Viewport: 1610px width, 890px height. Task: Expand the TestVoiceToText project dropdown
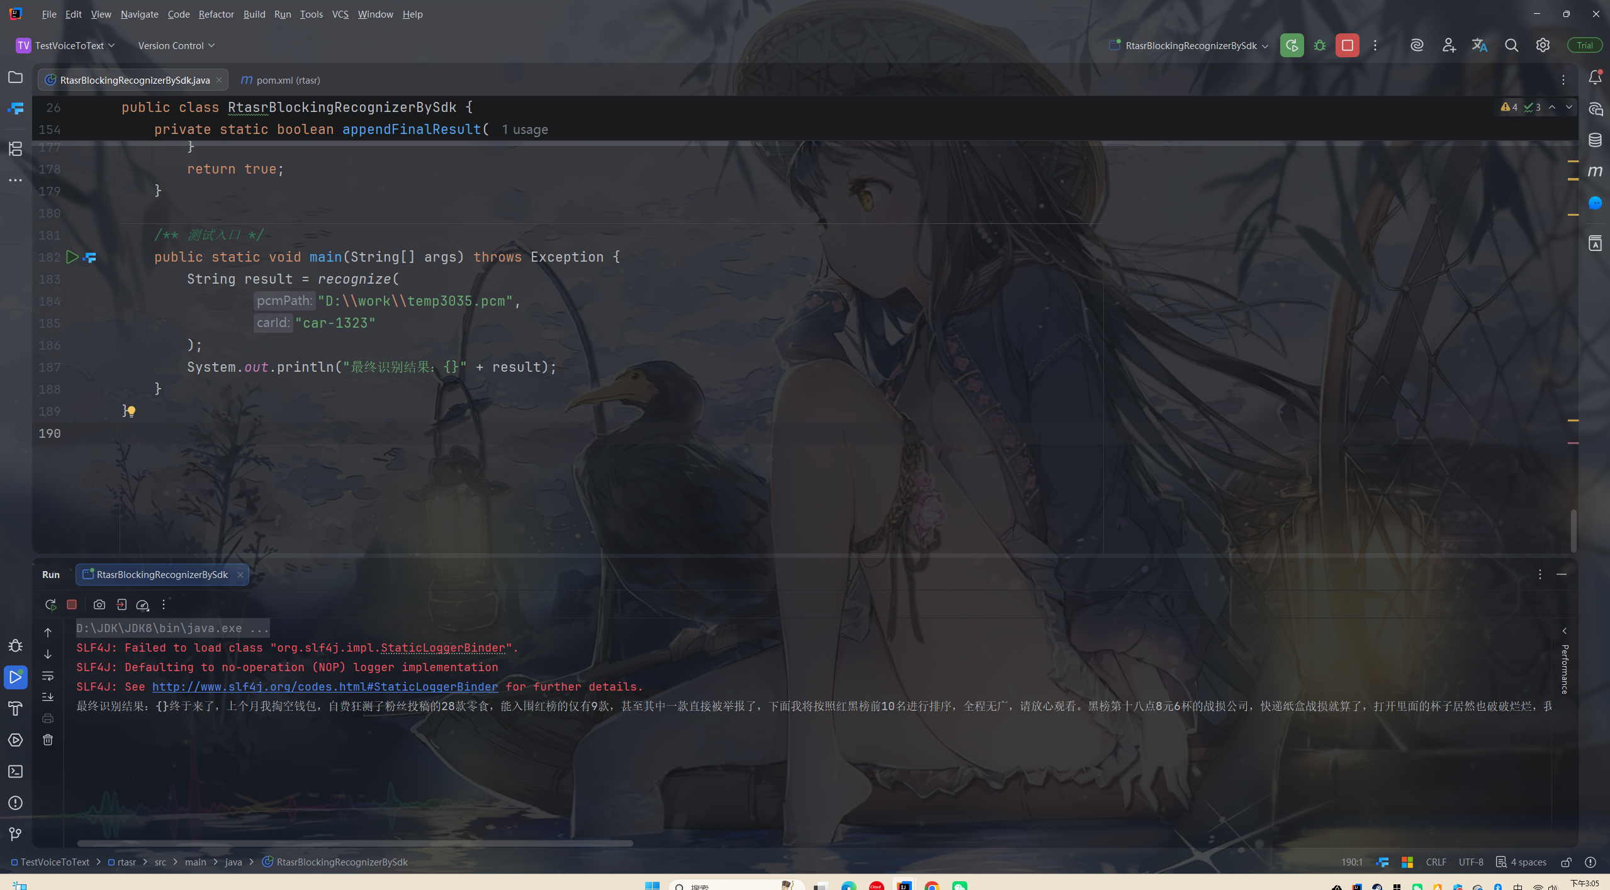[x=65, y=45]
